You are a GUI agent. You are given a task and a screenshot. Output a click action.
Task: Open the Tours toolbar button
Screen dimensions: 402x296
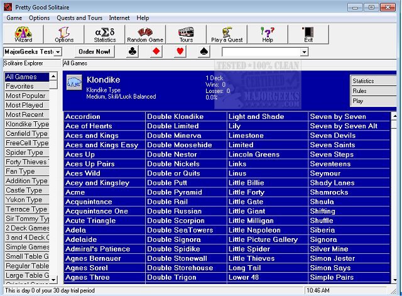(x=186, y=34)
